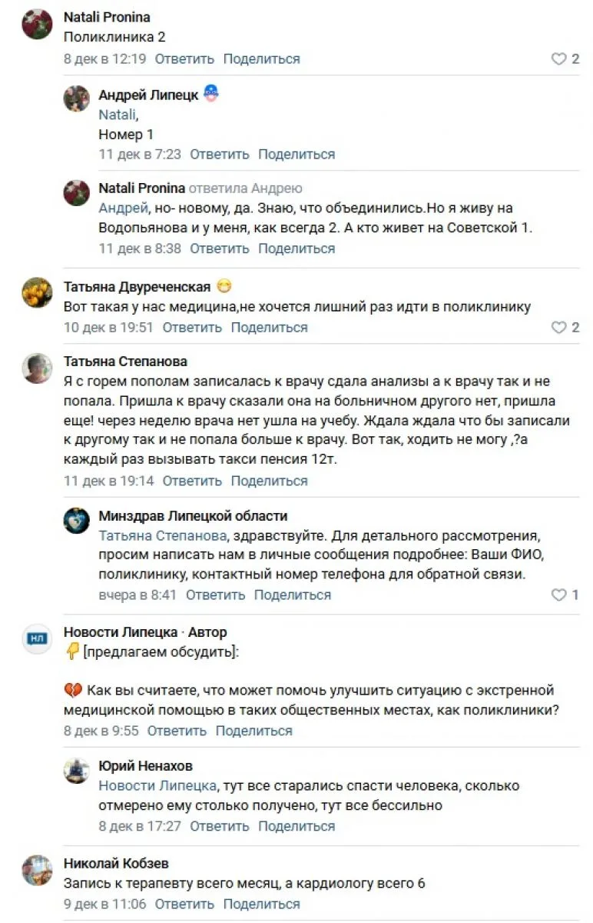The width and height of the screenshot is (593, 923).
Task: Reply to Natali Pronina's 12:19 comment
Action: click(x=184, y=59)
